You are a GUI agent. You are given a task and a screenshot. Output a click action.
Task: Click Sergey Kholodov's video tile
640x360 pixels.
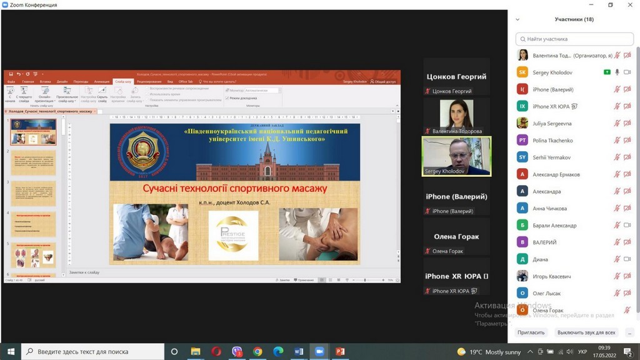pos(456,156)
